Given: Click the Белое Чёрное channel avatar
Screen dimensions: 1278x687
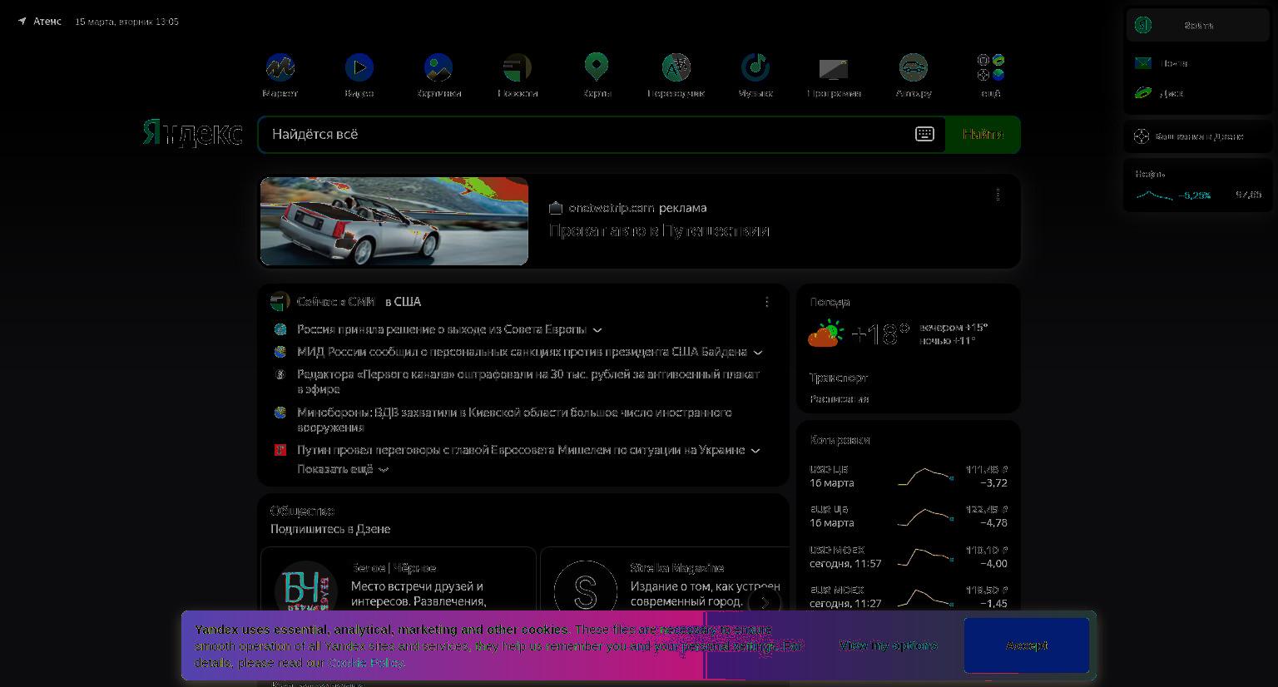Looking at the screenshot, I should click(306, 591).
